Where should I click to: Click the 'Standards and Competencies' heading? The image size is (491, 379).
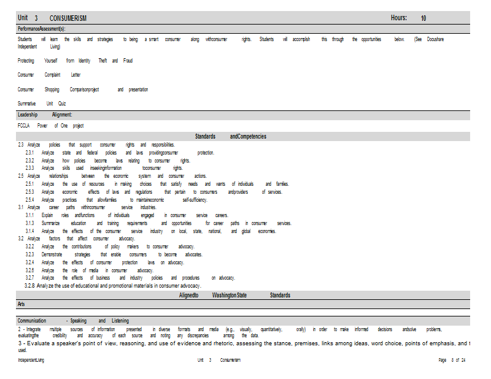tap(231, 137)
